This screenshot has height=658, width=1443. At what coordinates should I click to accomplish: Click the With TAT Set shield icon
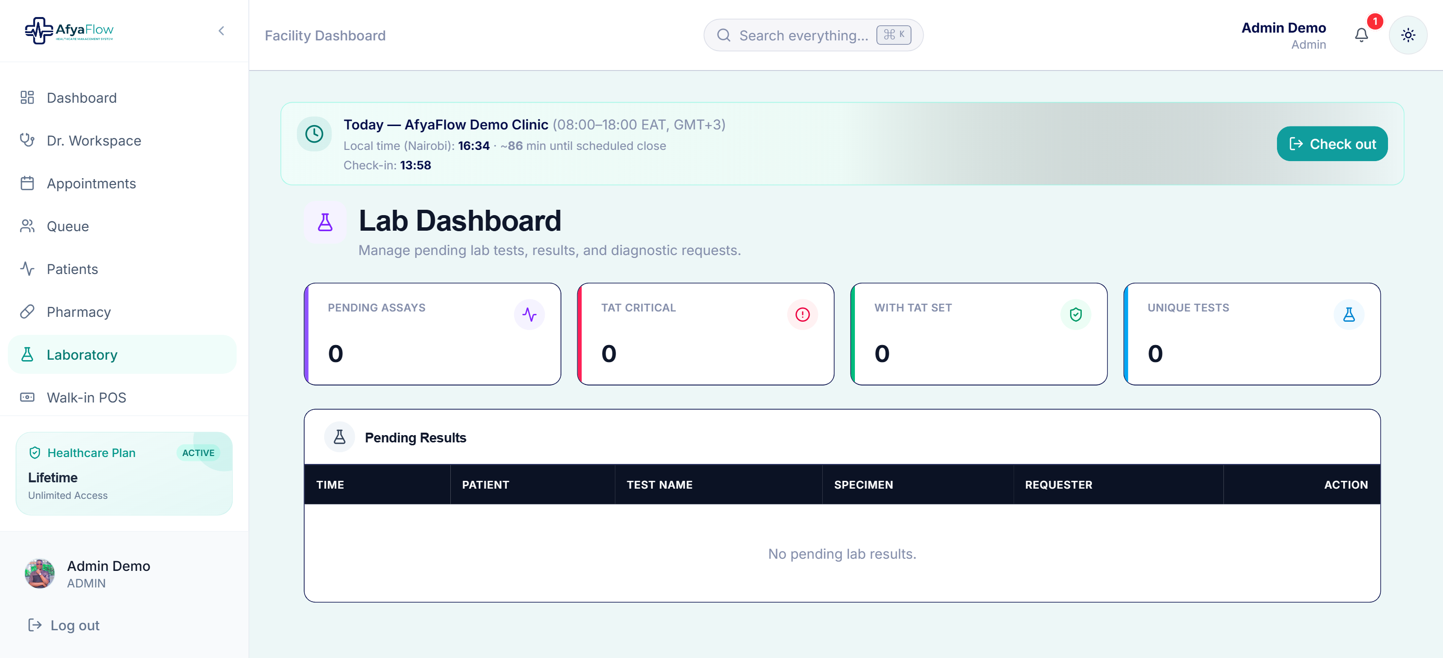[1076, 315]
